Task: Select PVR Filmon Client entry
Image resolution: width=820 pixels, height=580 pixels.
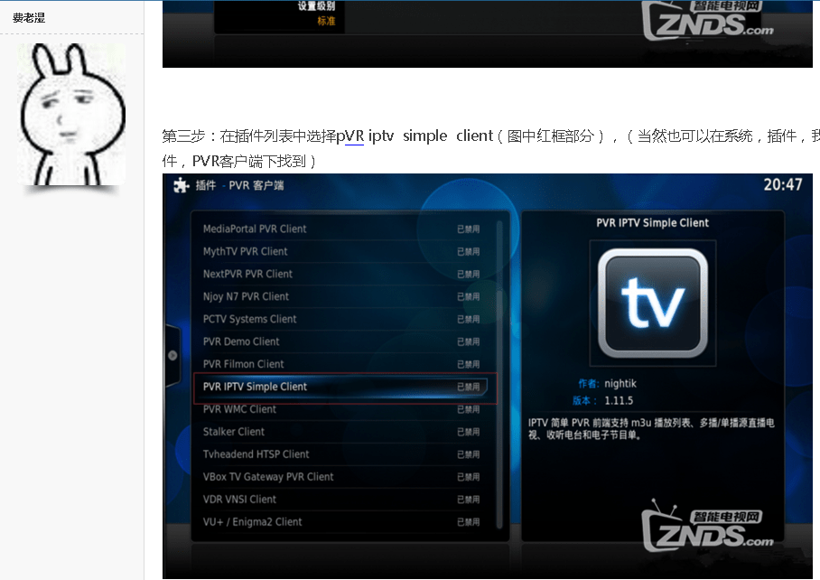Action: [x=243, y=364]
